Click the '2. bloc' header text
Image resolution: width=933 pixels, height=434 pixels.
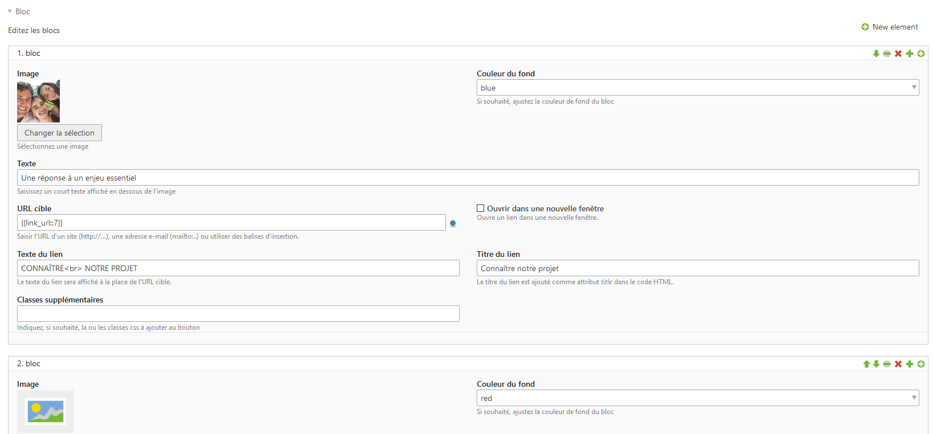[x=28, y=363]
